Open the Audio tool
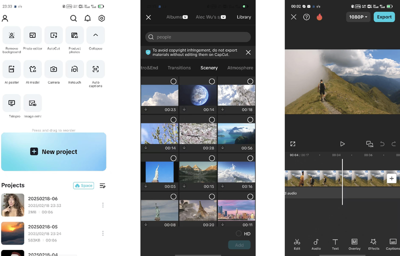The image size is (400, 256). tap(316, 244)
